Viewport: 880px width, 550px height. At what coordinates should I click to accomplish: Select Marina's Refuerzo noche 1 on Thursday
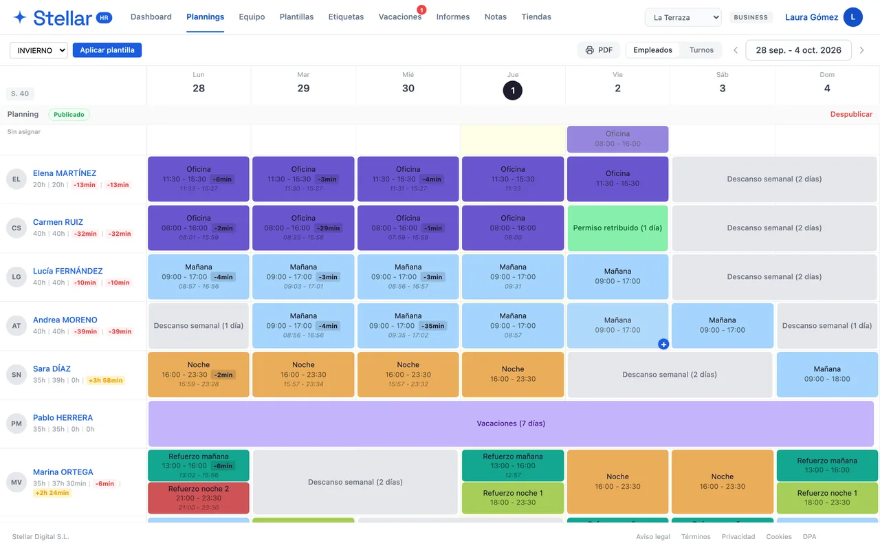click(x=512, y=498)
